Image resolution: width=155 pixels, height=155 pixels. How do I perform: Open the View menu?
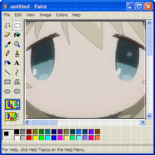(x=31, y=15)
